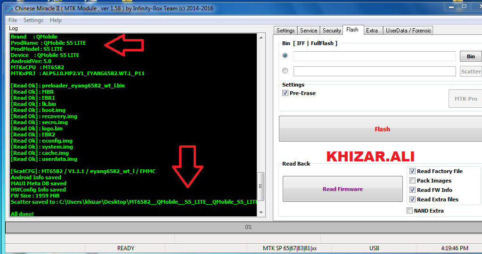Select the Bin file radio button

tap(285, 56)
